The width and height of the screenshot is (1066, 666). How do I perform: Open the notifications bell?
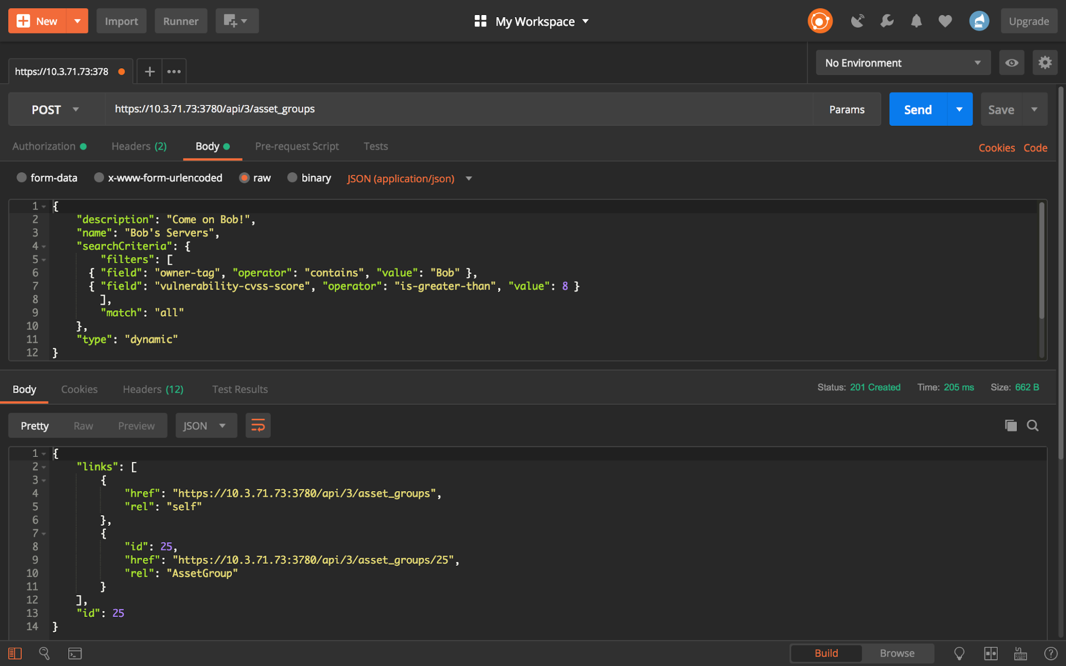pyautogui.click(x=916, y=21)
